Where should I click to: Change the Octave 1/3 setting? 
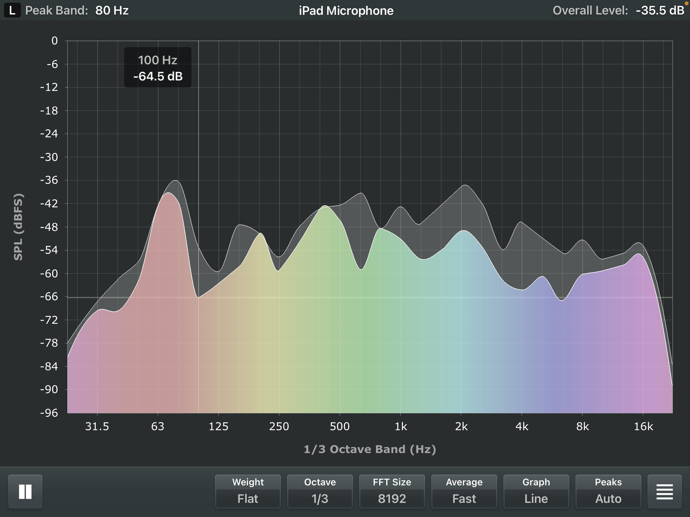320,492
